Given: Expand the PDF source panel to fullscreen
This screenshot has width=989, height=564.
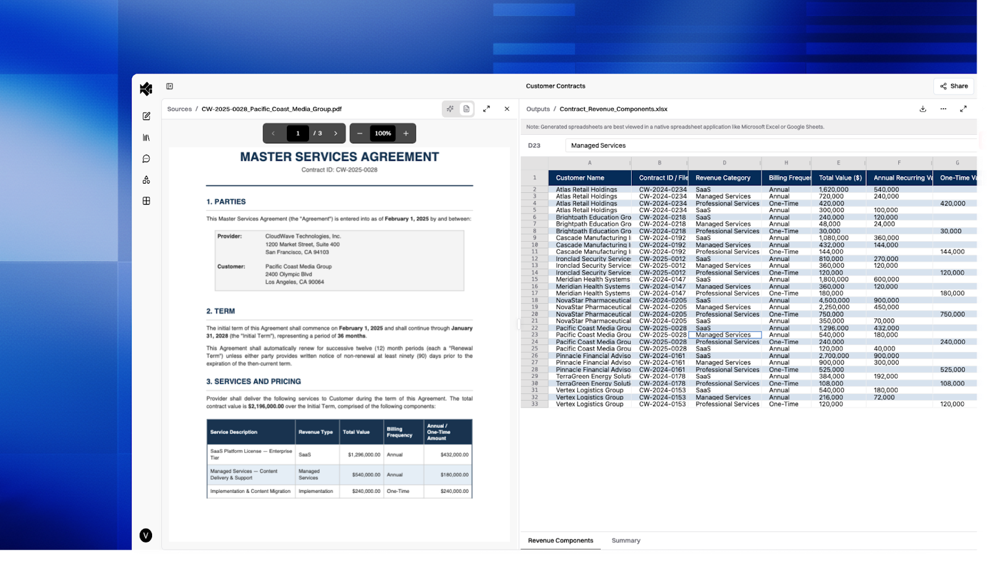Looking at the screenshot, I should tap(486, 109).
